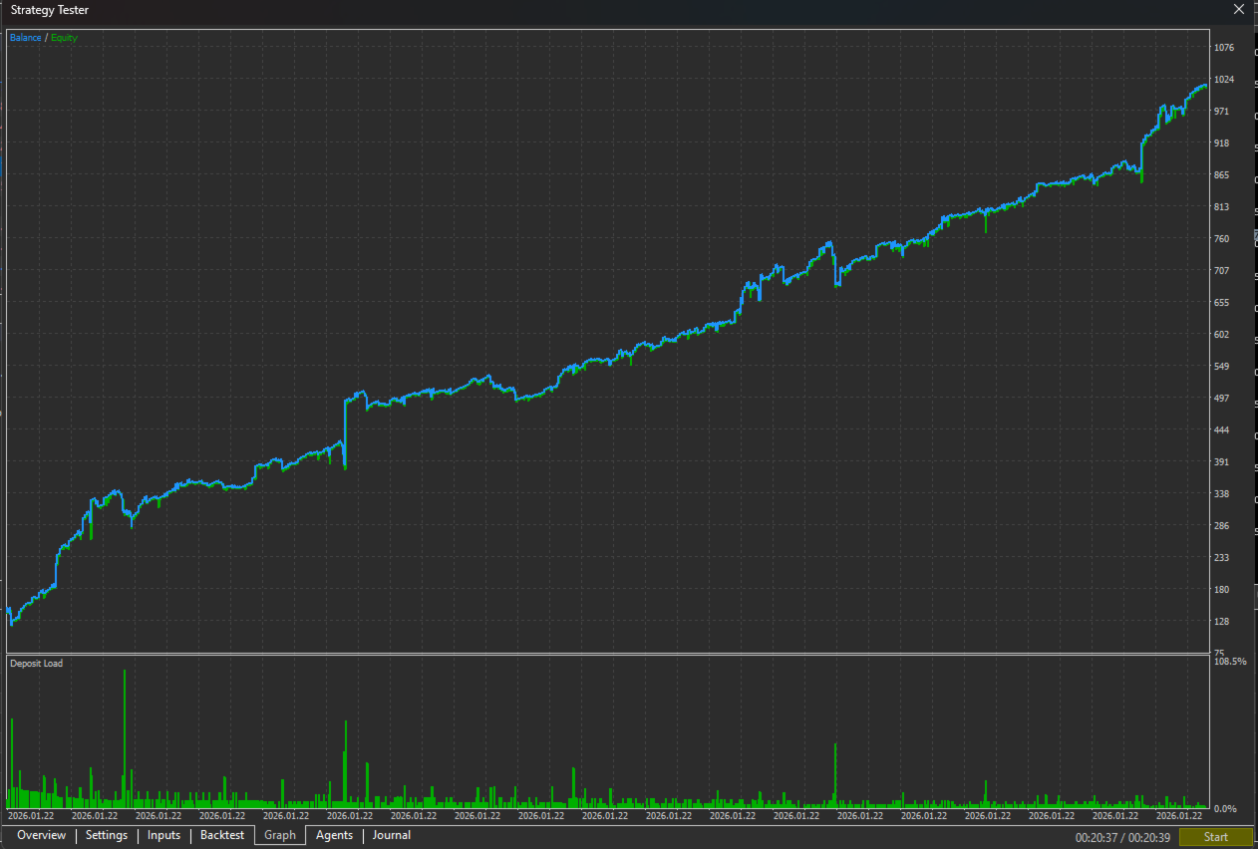This screenshot has width=1258, height=849.
Task: Click the Deposit Load chart label
Action: tap(36, 664)
